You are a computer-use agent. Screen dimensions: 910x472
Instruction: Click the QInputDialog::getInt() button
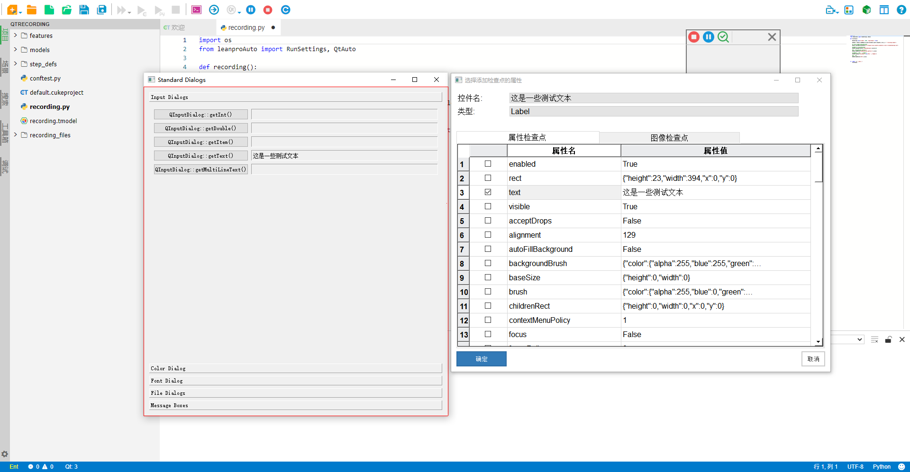tap(201, 115)
